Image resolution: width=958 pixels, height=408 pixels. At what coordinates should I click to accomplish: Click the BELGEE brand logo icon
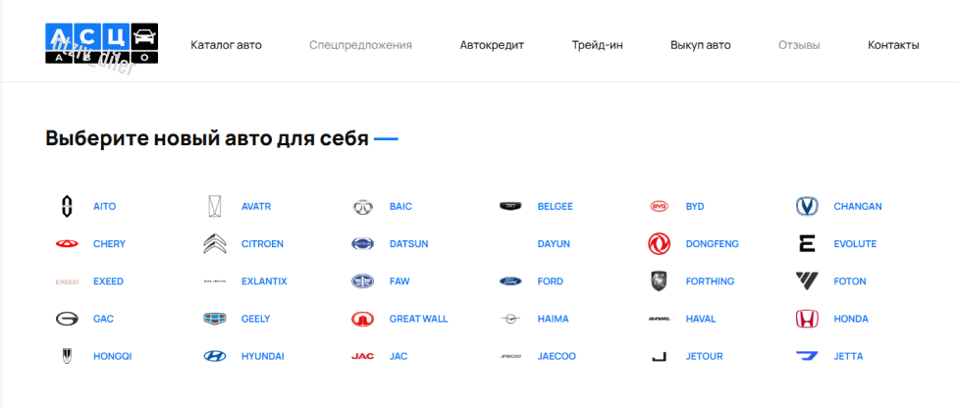(x=510, y=206)
